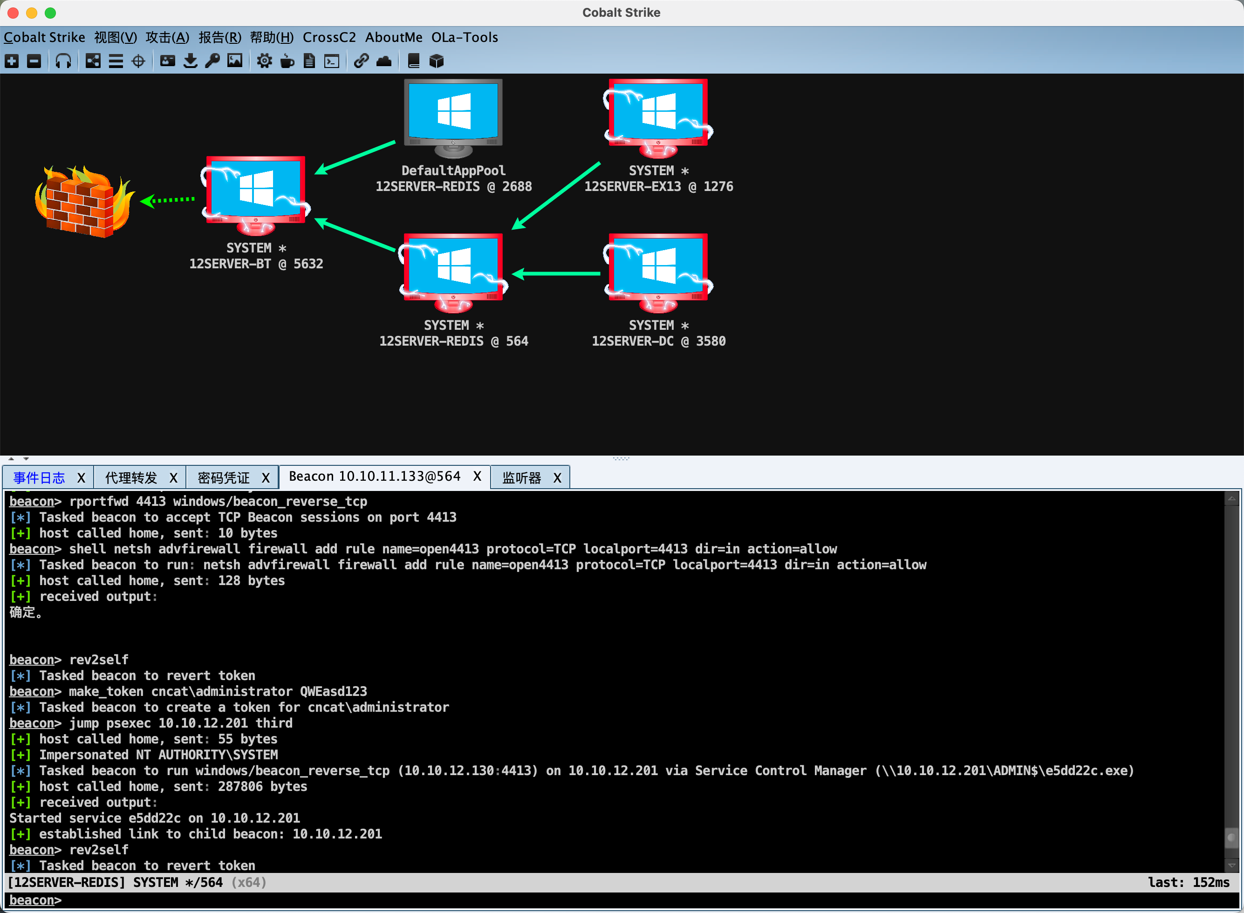Open the 攻击(A) menu
The image size is (1244, 913).
point(167,37)
